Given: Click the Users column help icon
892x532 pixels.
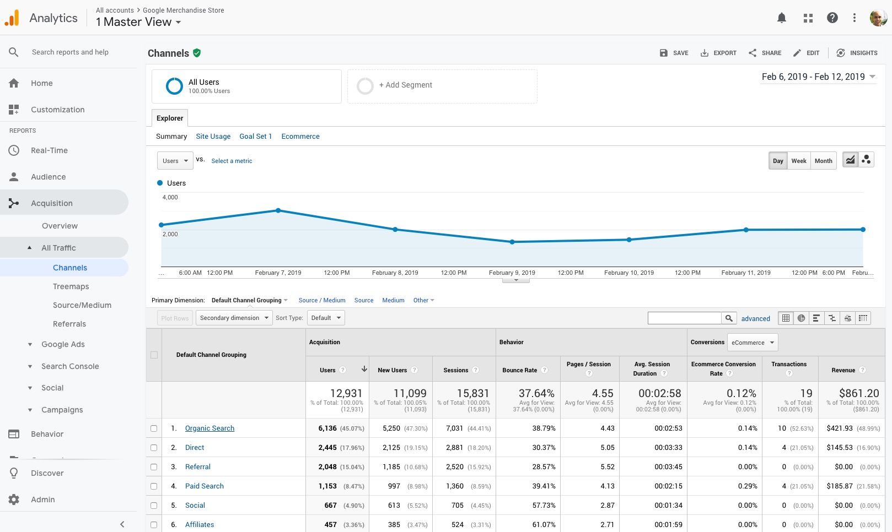Looking at the screenshot, I should [x=342, y=370].
